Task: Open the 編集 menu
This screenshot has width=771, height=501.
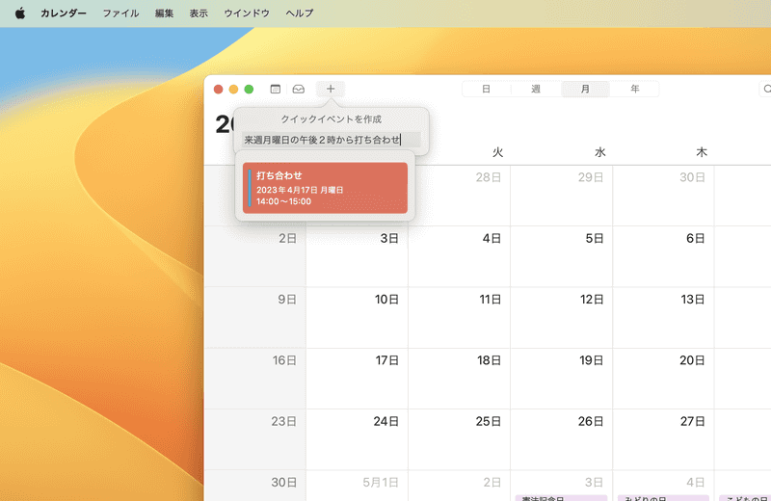Action: (164, 13)
